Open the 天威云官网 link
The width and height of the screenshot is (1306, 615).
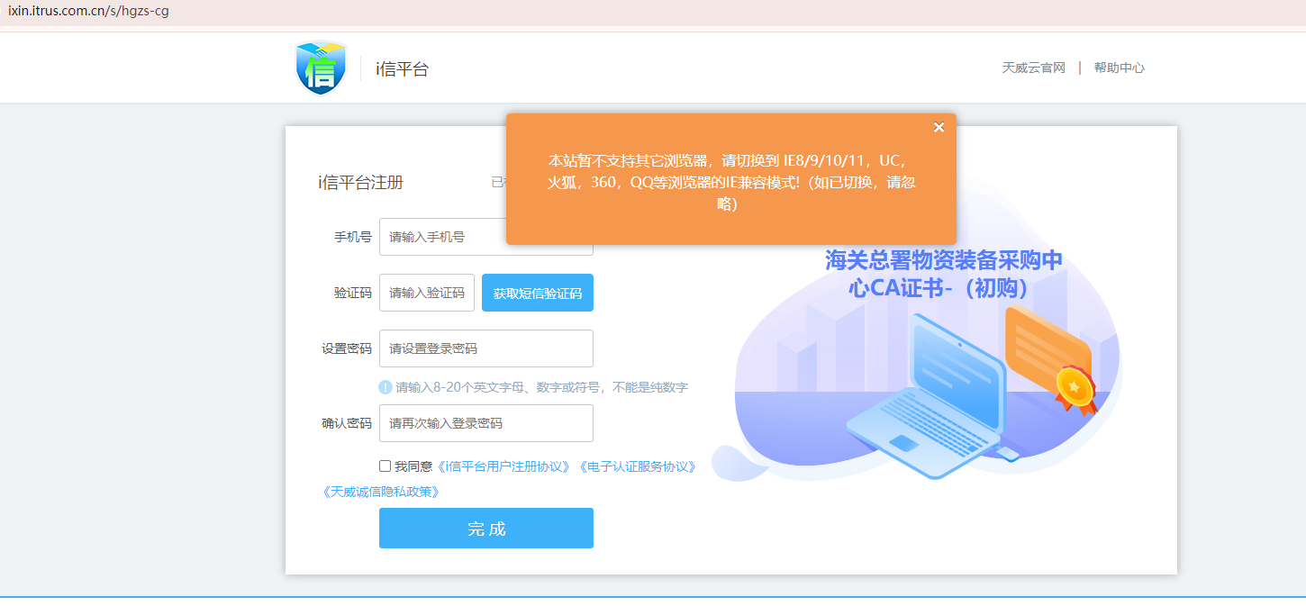tap(1033, 68)
